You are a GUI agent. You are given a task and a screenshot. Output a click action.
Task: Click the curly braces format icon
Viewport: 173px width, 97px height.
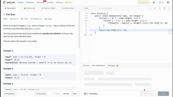point(155,8)
